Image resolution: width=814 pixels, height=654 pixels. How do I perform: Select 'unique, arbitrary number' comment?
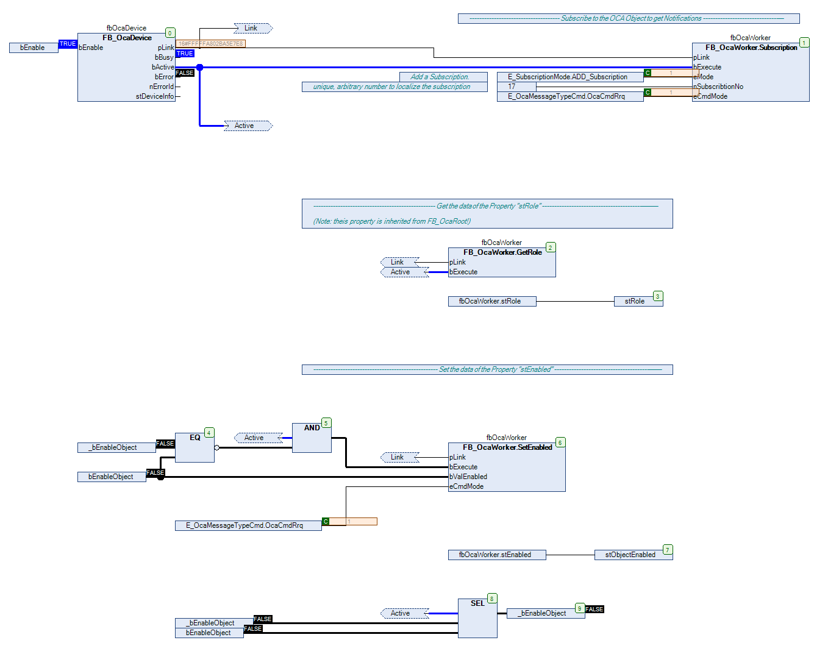click(395, 87)
